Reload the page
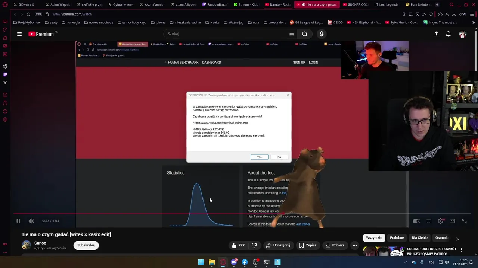This screenshot has height=268, width=478. [28, 14]
